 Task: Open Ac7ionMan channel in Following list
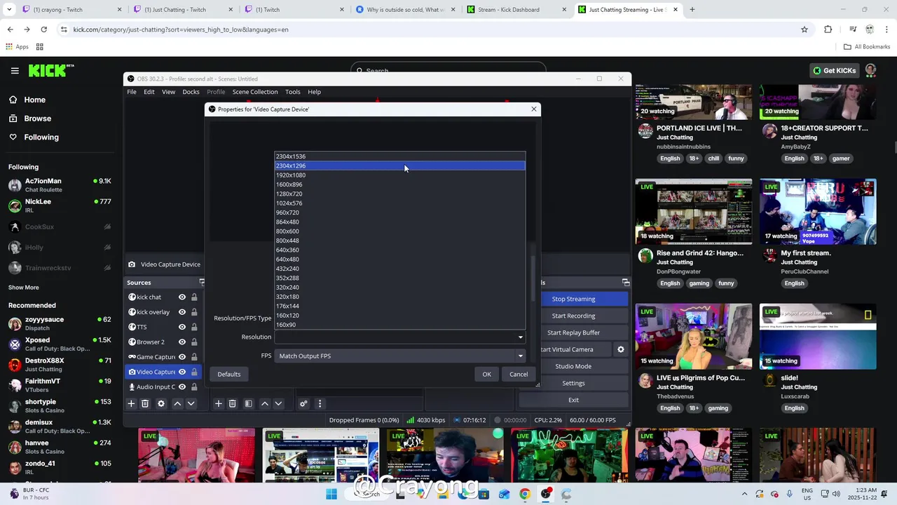(60, 185)
